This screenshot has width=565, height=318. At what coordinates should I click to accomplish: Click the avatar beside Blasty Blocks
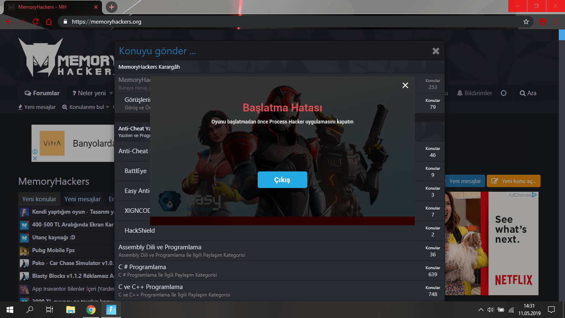(24, 276)
